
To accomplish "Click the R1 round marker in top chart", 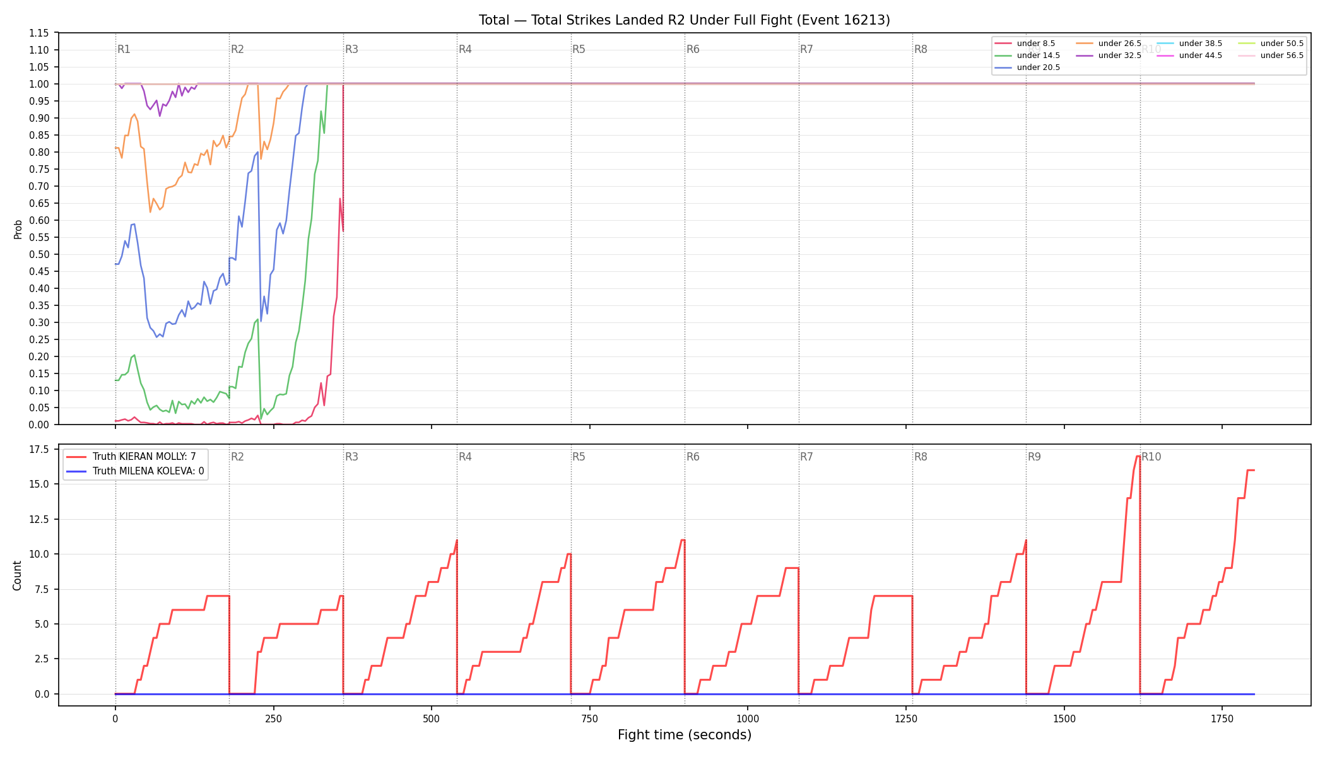I will (x=124, y=49).
